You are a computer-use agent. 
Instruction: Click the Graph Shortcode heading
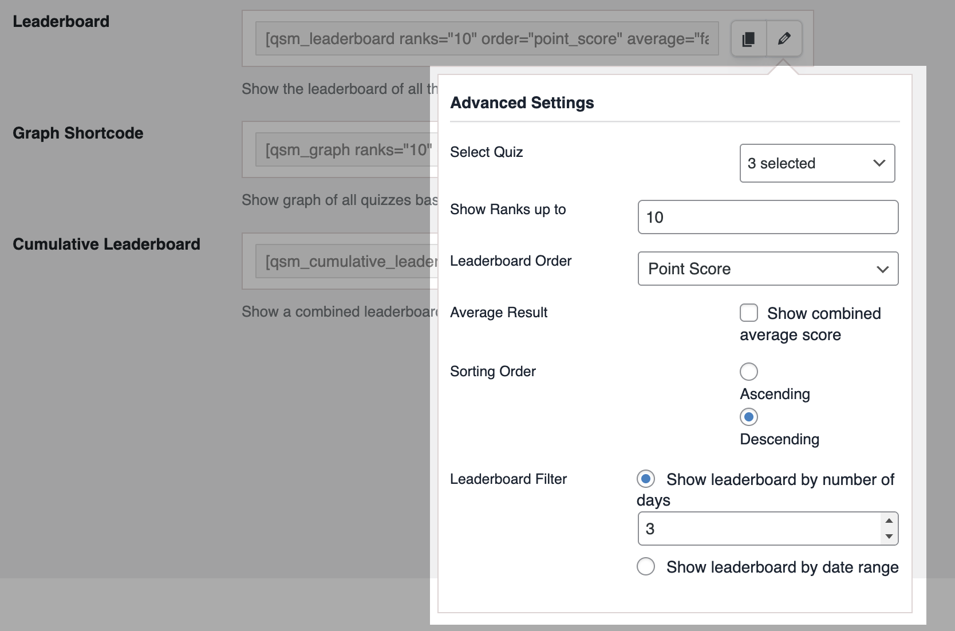pos(78,133)
